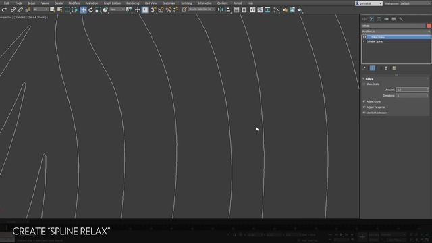
Task: Toggle the Use Soft Selection checkbox
Action: [364, 113]
